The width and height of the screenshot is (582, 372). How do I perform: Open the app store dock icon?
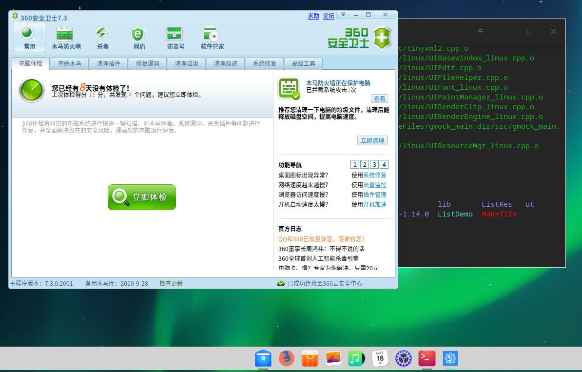point(310,358)
